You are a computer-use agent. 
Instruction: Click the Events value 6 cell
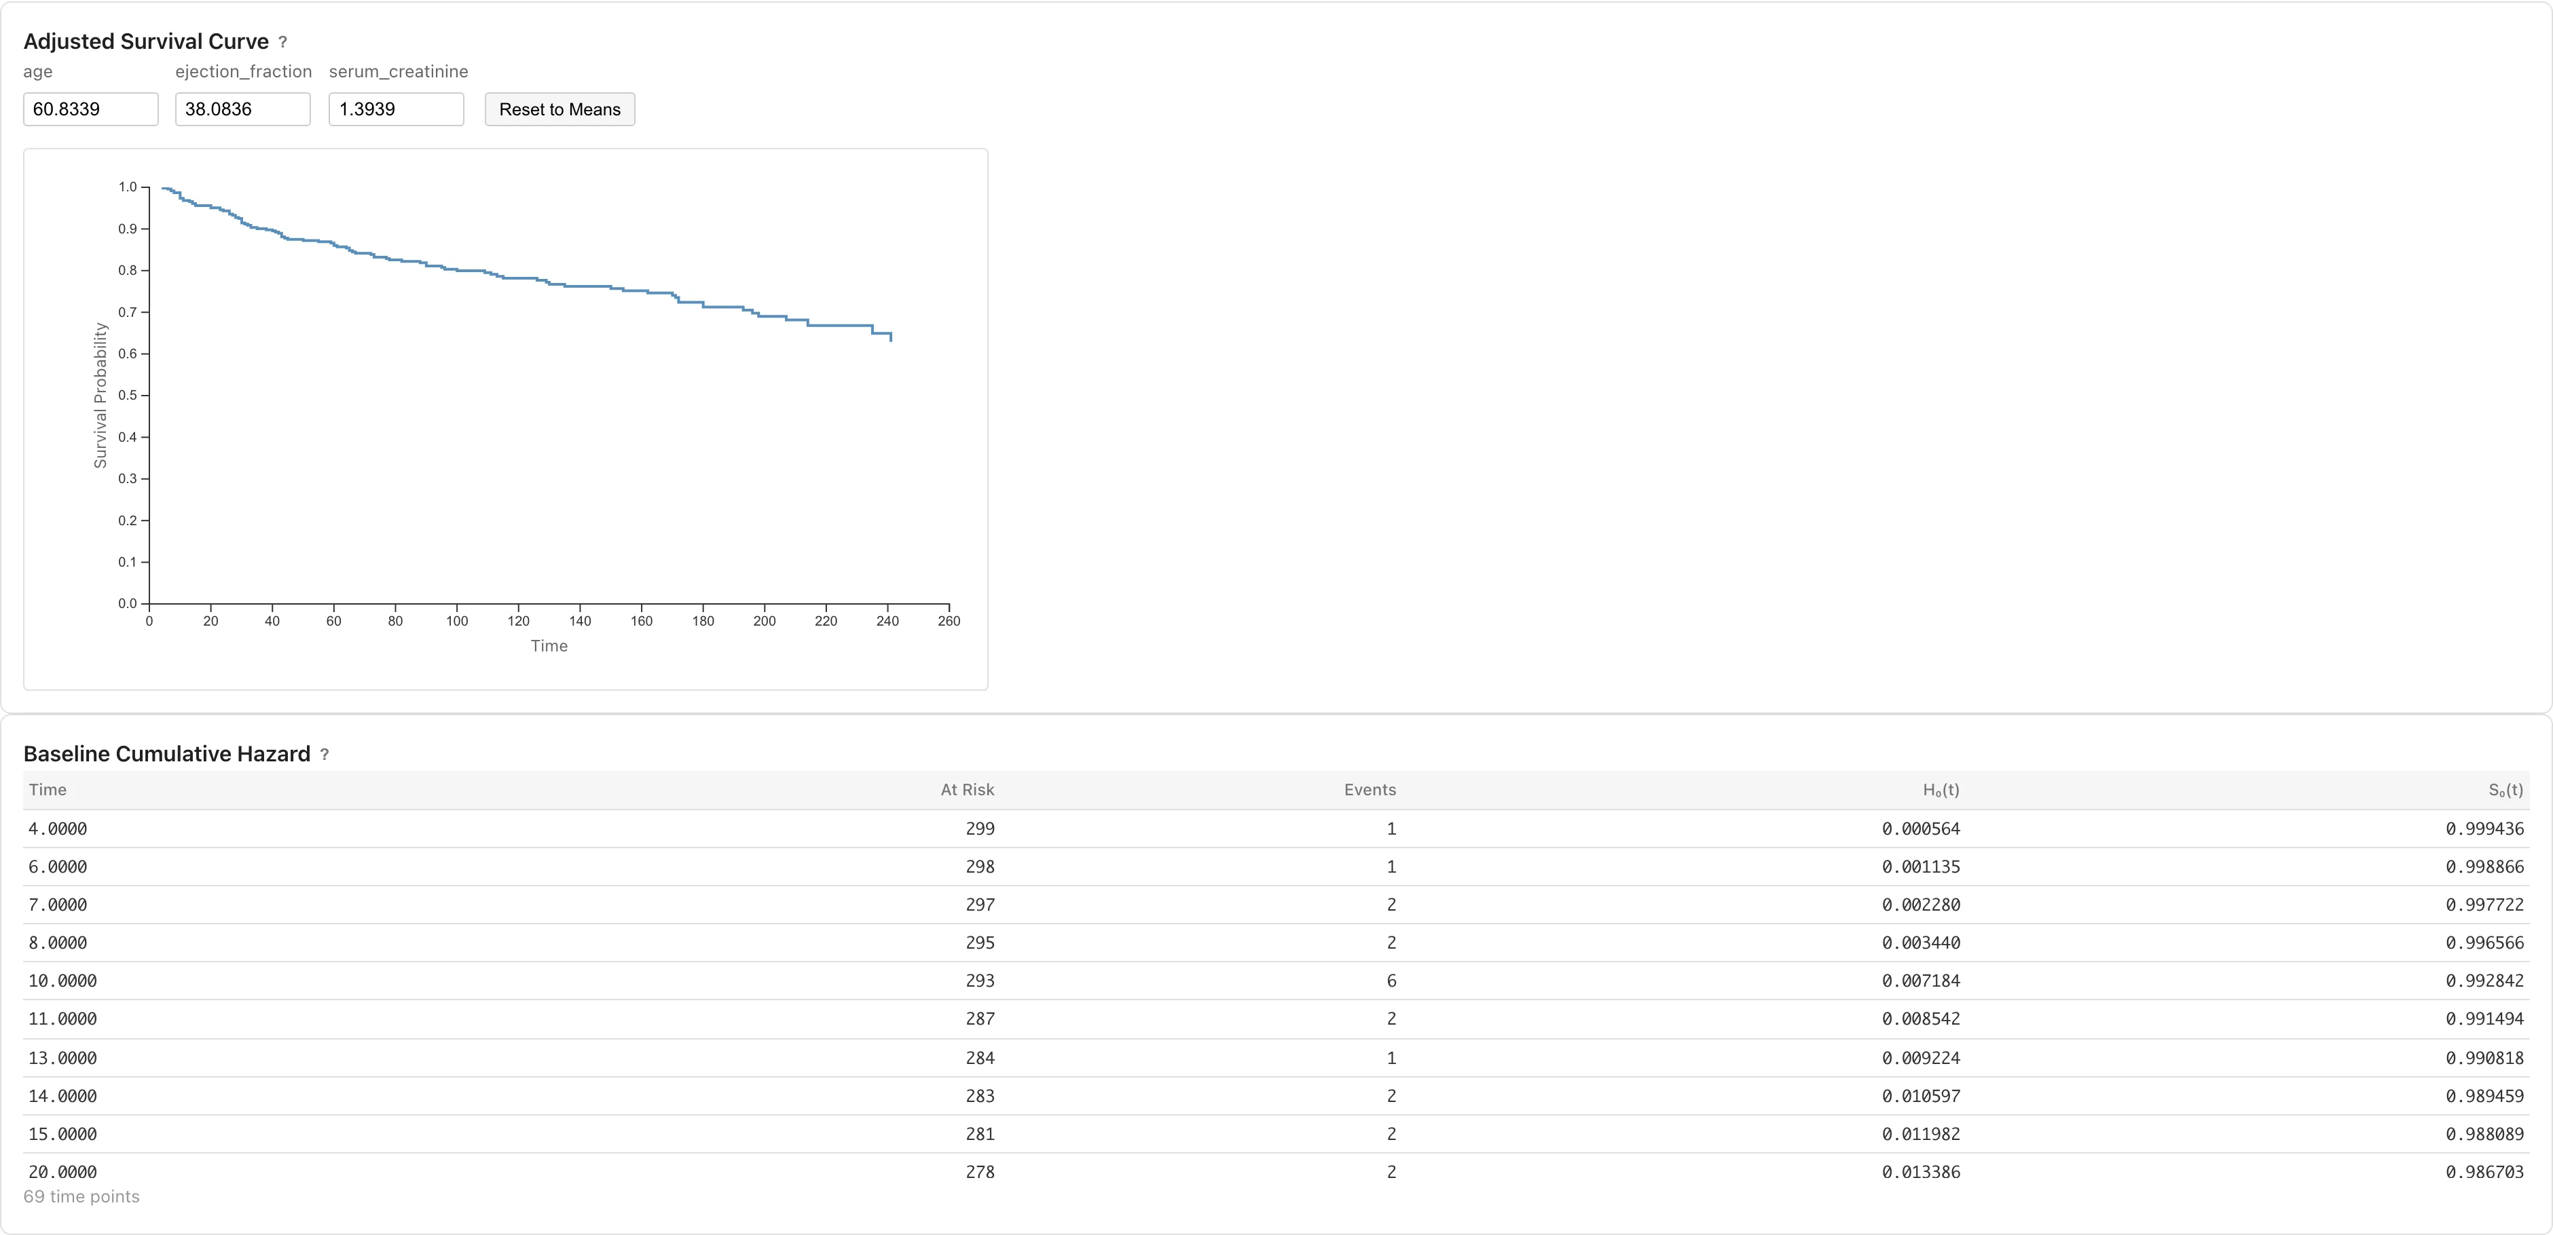1391,981
